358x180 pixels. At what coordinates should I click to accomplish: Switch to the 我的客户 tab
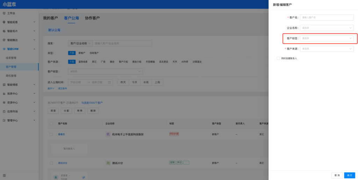50,18
